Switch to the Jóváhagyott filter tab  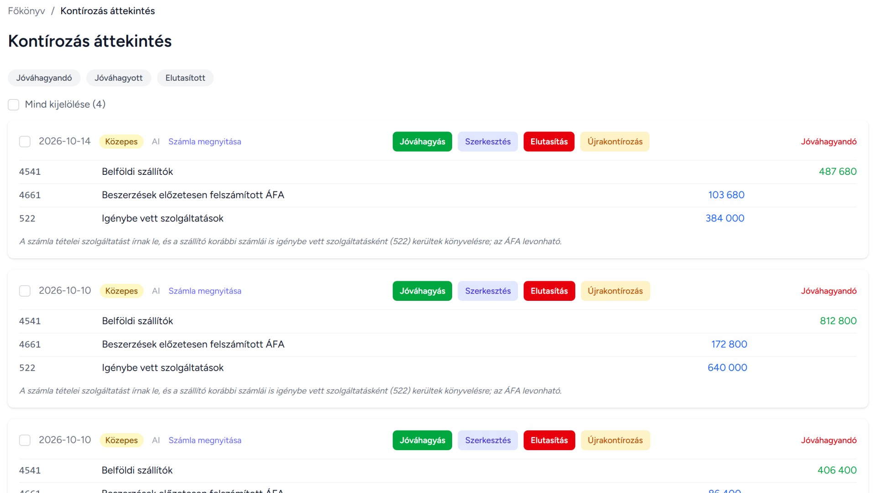click(119, 78)
